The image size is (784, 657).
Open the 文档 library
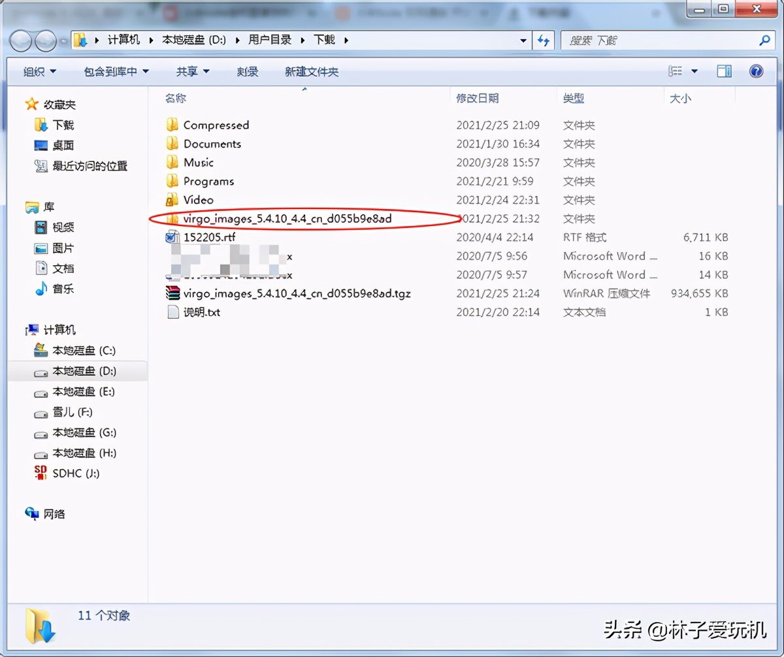tap(63, 268)
